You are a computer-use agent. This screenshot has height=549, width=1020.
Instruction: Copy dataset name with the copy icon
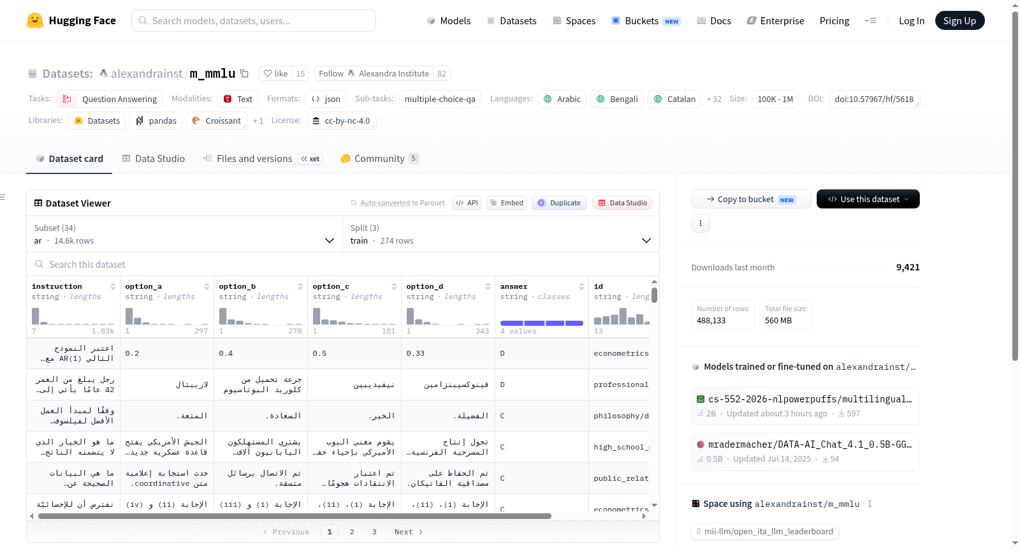click(x=244, y=73)
